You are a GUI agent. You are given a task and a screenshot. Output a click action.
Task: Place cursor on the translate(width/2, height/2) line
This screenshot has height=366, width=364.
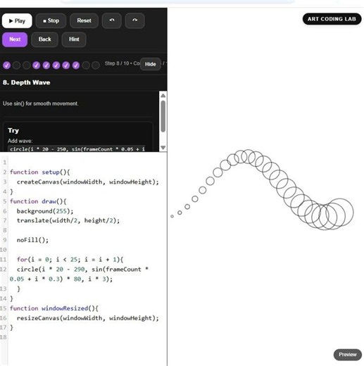pyautogui.click(x=68, y=220)
